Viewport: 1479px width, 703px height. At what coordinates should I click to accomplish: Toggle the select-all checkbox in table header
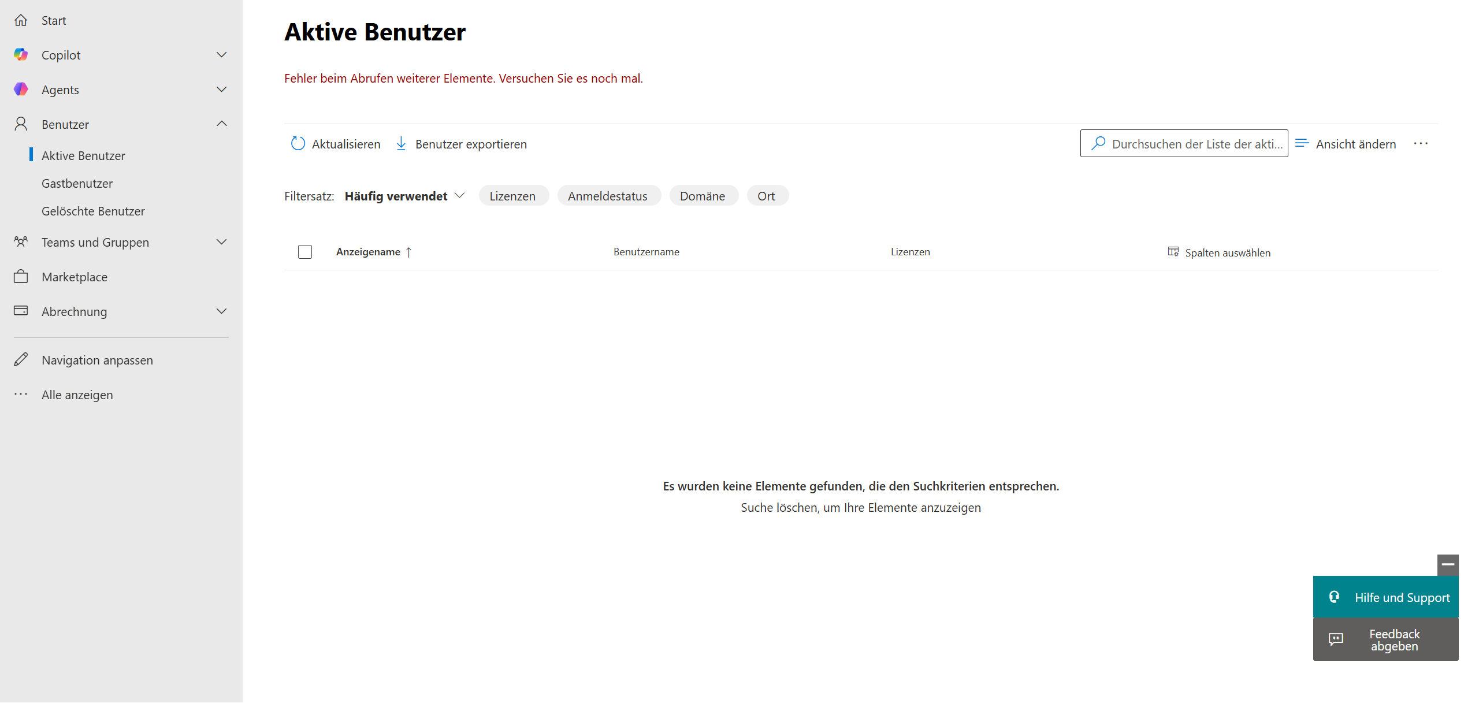305,252
